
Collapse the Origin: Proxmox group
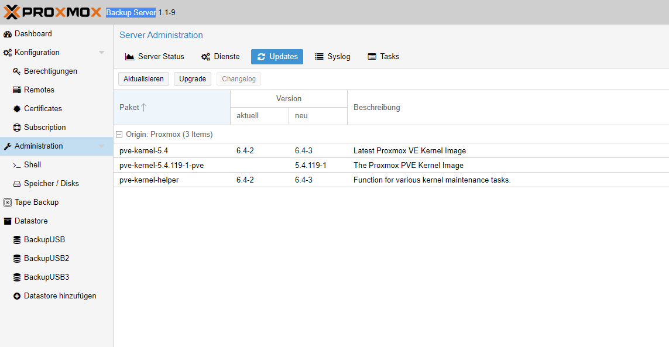coord(119,135)
